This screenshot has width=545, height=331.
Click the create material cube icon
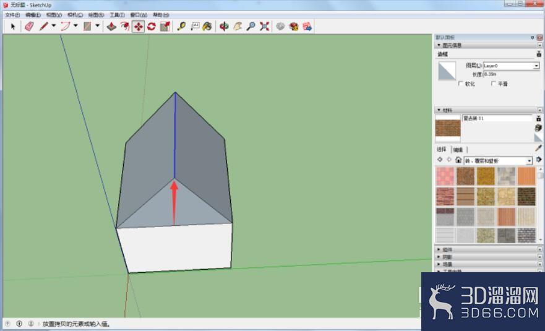coord(538,127)
